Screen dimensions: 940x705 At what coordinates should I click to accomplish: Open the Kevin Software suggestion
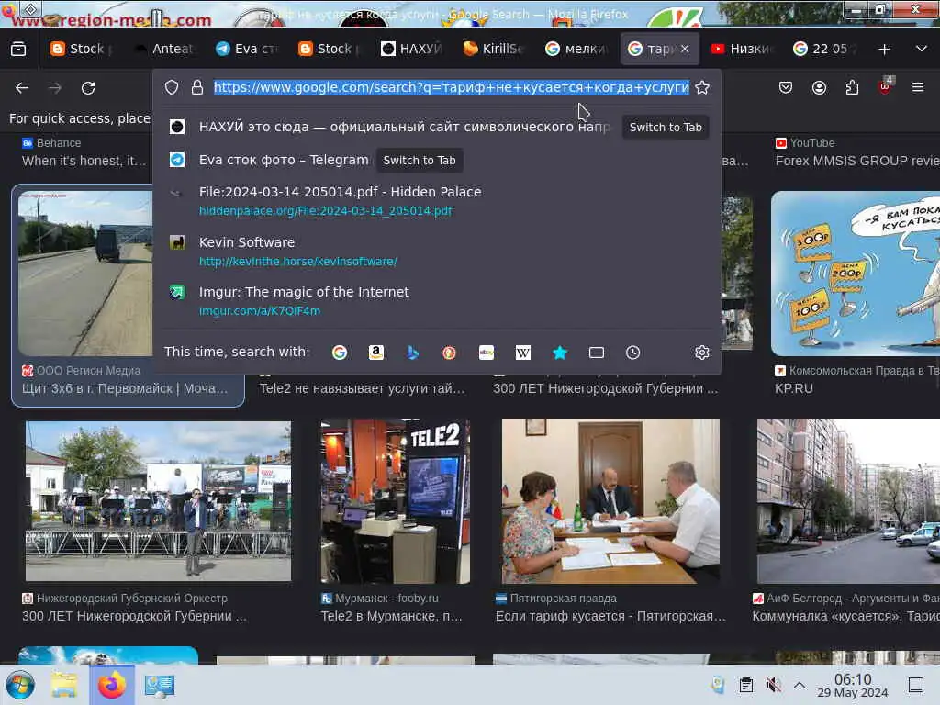click(x=437, y=252)
